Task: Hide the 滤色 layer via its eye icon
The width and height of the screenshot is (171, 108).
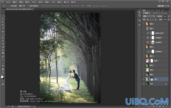Action: pyautogui.click(x=144, y=79)
